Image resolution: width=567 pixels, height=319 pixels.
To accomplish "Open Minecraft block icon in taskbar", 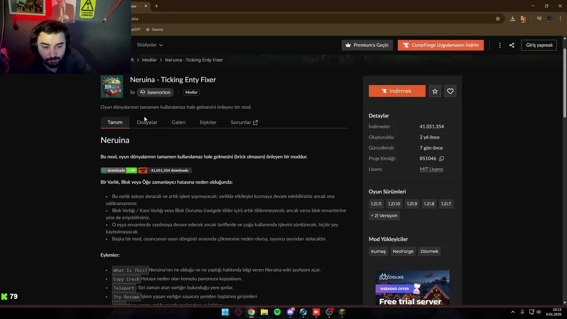I will click(x=342, y=312).
